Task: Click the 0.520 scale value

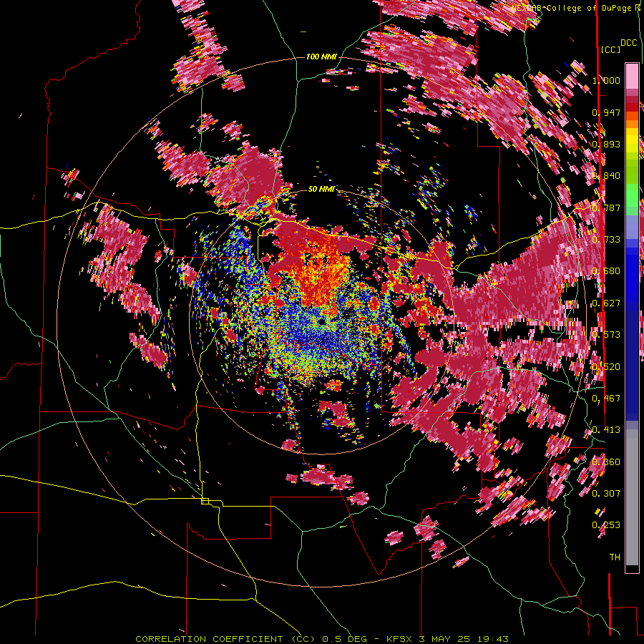Action: (606, 367)
